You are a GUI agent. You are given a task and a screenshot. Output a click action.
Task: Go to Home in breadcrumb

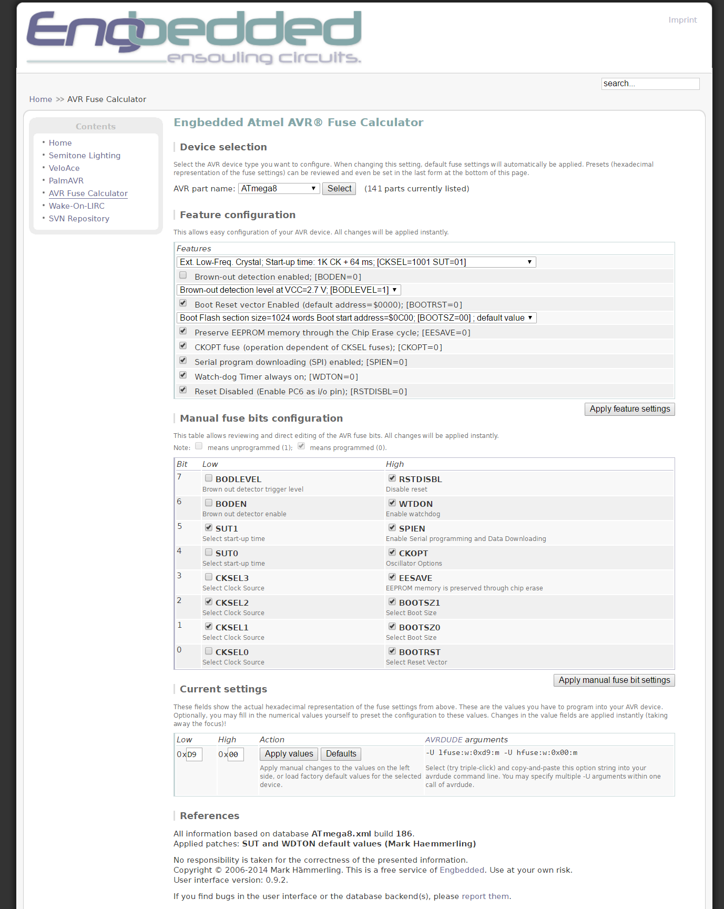(40, 99)
